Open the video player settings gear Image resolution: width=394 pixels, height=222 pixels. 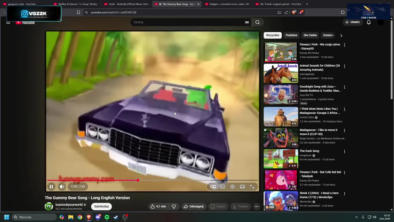[x=232, y=187]
